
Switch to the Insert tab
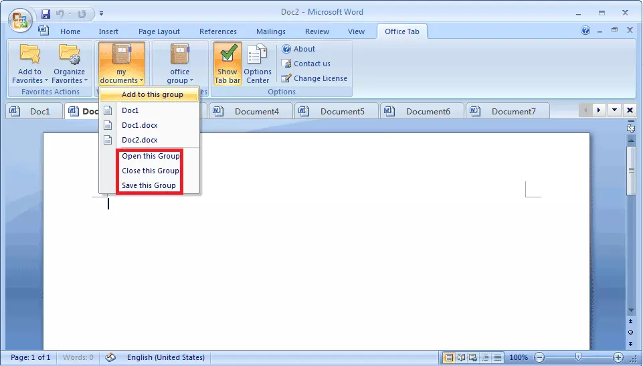click(108, 31)
